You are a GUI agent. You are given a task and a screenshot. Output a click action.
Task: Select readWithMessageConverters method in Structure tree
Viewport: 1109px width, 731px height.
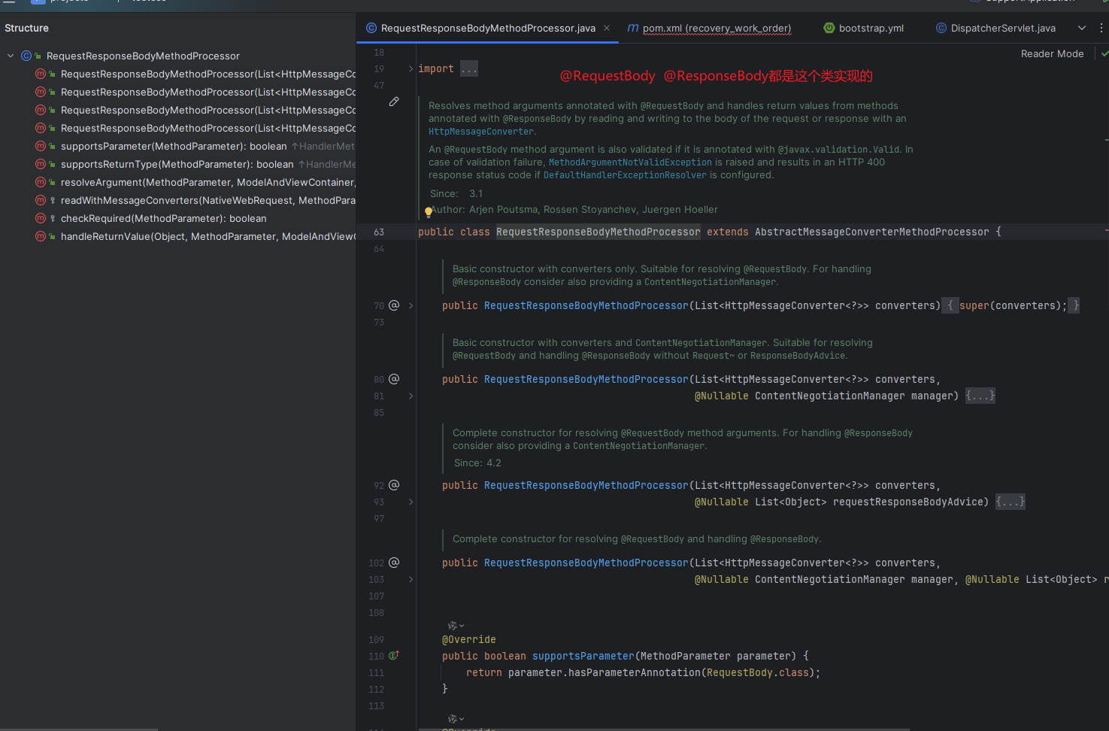click(208, 200)
